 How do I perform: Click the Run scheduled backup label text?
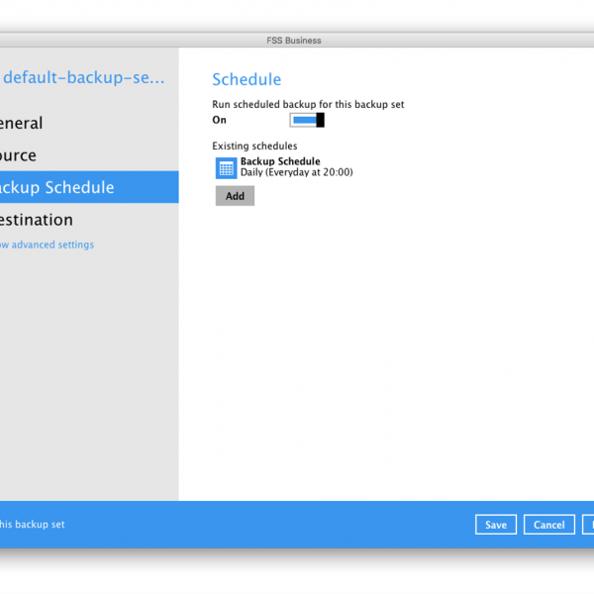pos(308,104)
